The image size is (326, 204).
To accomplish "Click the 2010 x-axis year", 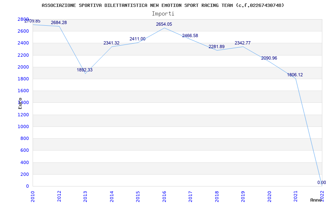I will coord(33,196).
